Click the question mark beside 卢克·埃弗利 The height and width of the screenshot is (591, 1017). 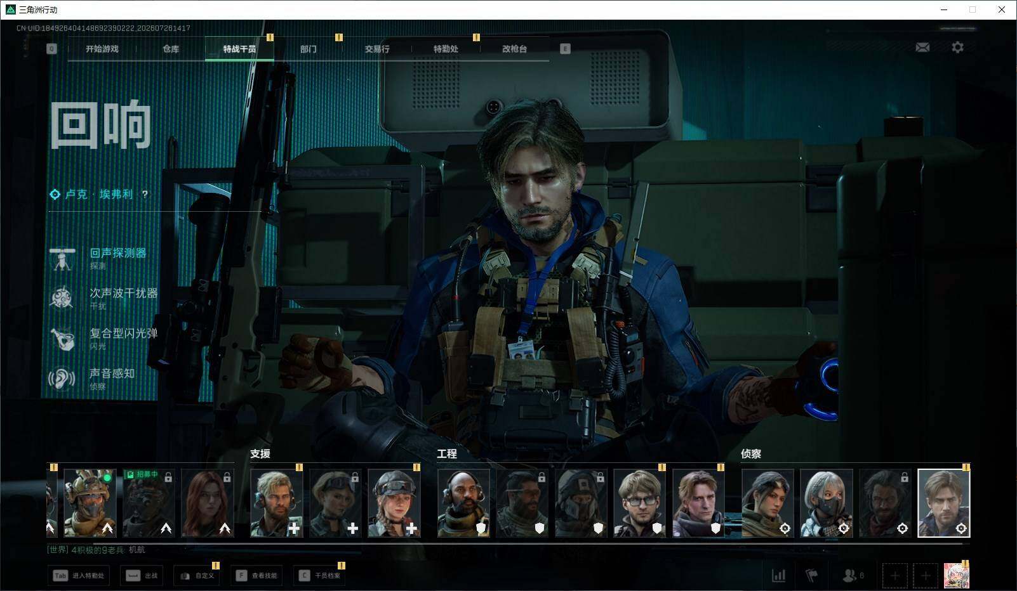click(x=145, y=194)
